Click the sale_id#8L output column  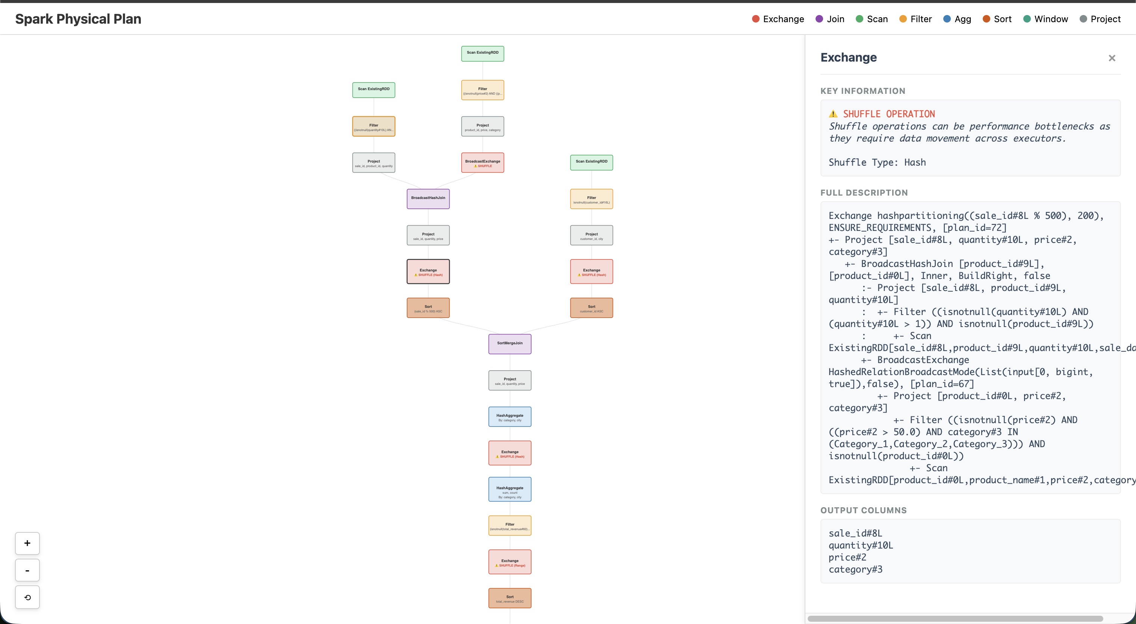[x=855, y=533]
